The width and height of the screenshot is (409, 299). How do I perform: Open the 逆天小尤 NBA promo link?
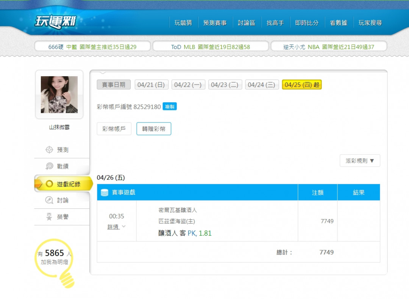tap(329, 47)
